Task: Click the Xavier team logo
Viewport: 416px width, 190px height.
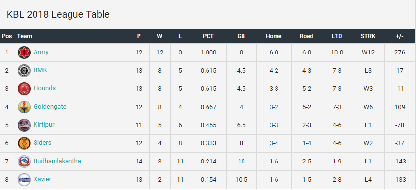Action: 24,179
